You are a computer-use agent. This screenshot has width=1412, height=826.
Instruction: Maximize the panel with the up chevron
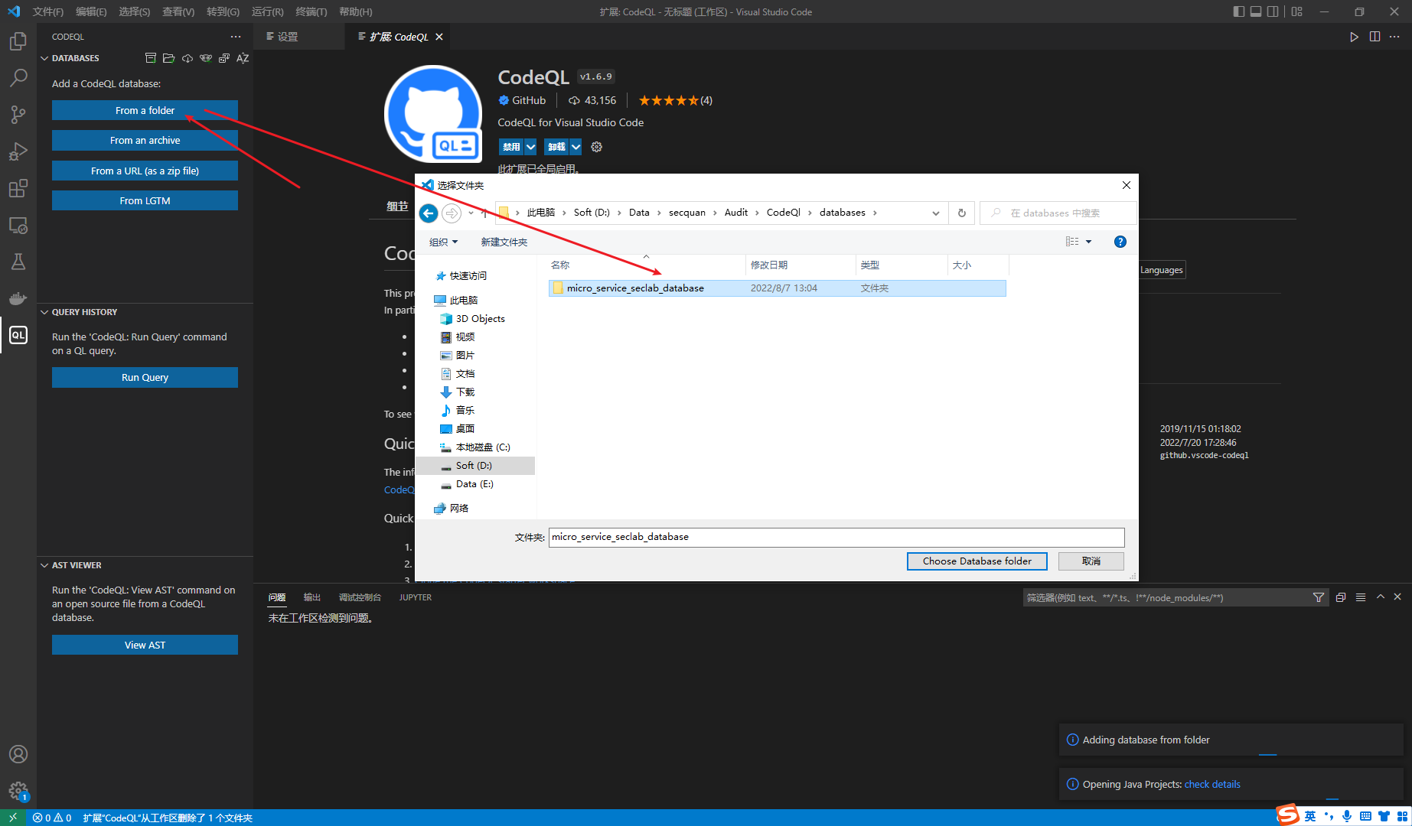pos(1381,597)
